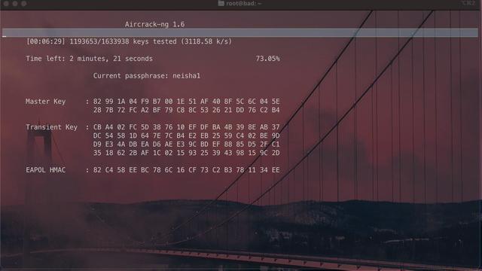The image size is (482, 271).
Task: Click the keyboard shortcut indicator in the title bar
Action: pyautogui.click(x=468, y=3)
